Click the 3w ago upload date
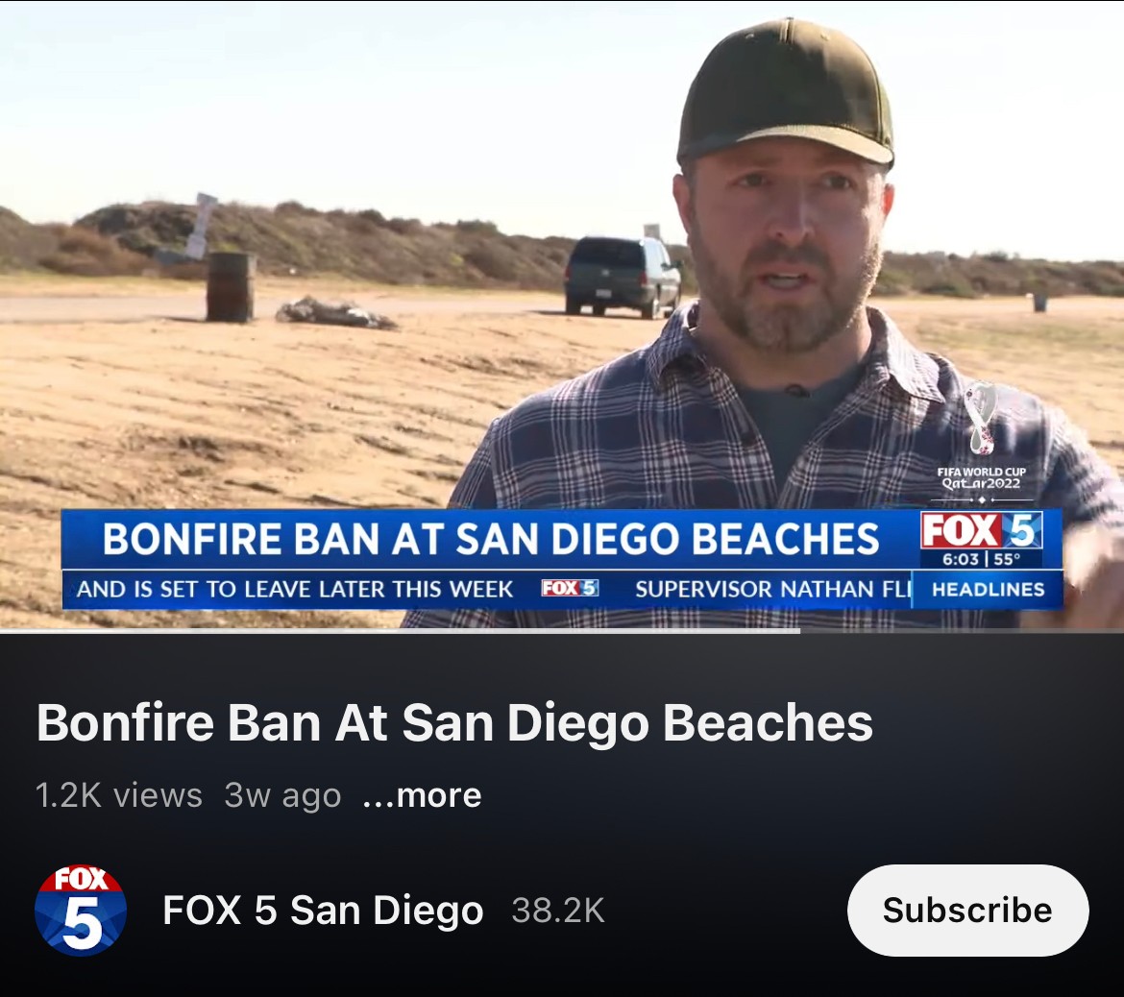 [x=282, y=795]
